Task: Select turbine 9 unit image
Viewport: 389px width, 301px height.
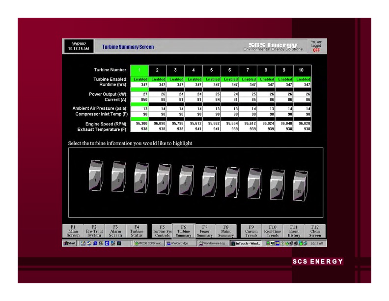Action: [277, 185]
